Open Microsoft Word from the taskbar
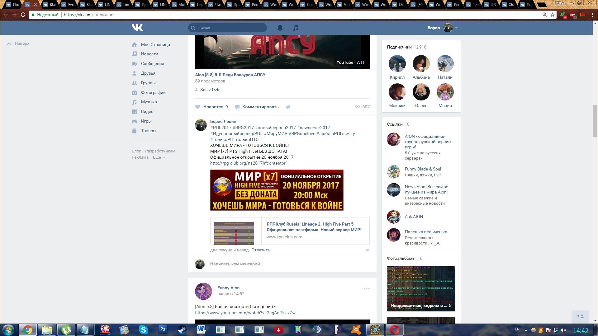This screenshot has width=598, height=336. (201, 330)
